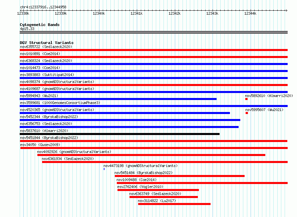This screenshot has height=217, width=297.
Task: Click red bar of nsv6363749 (Sedlazeck2020)
Action: point(164,197)
